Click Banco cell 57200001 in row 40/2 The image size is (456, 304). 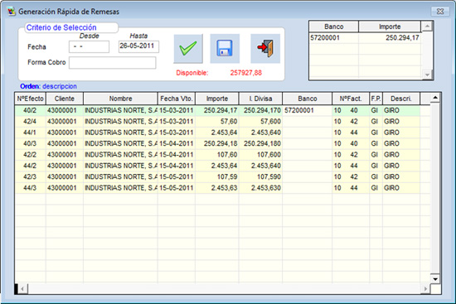click(307, 110)
